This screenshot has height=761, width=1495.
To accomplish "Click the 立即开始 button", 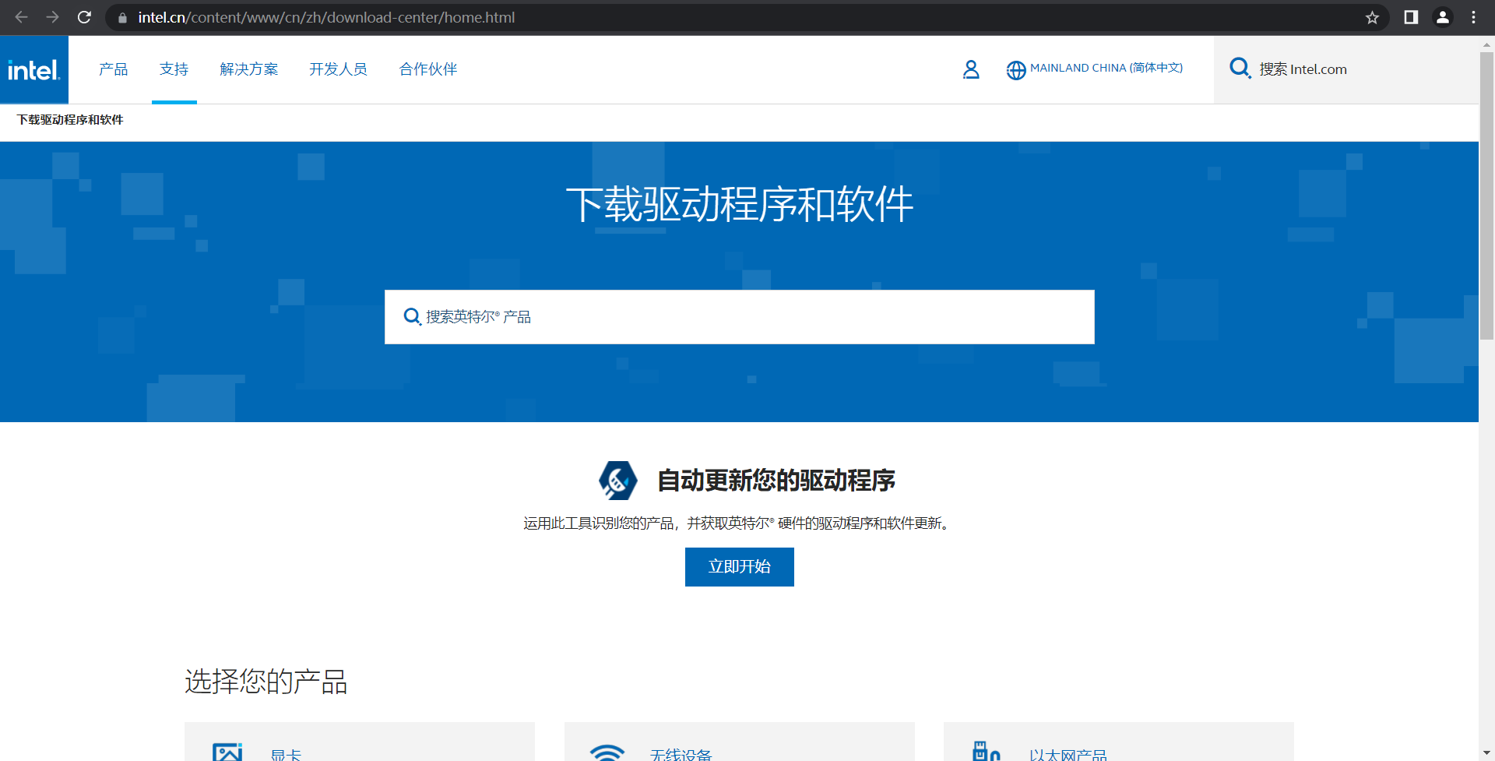I will [740, 567].
